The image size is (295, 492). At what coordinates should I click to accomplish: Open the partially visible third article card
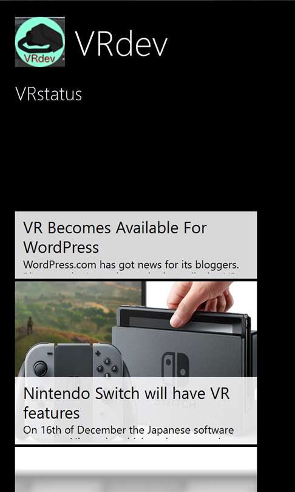tap(136, 470)
